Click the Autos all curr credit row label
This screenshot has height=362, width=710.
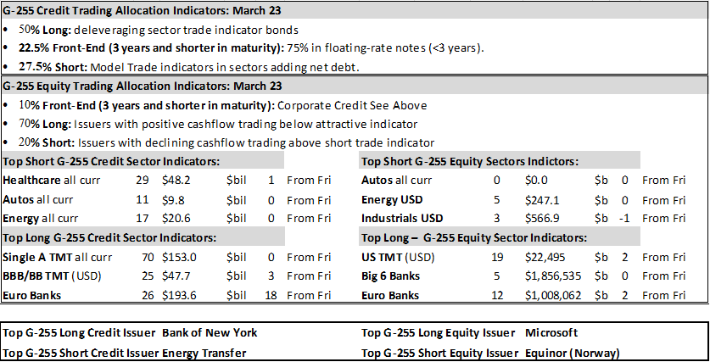click(37, 199)
